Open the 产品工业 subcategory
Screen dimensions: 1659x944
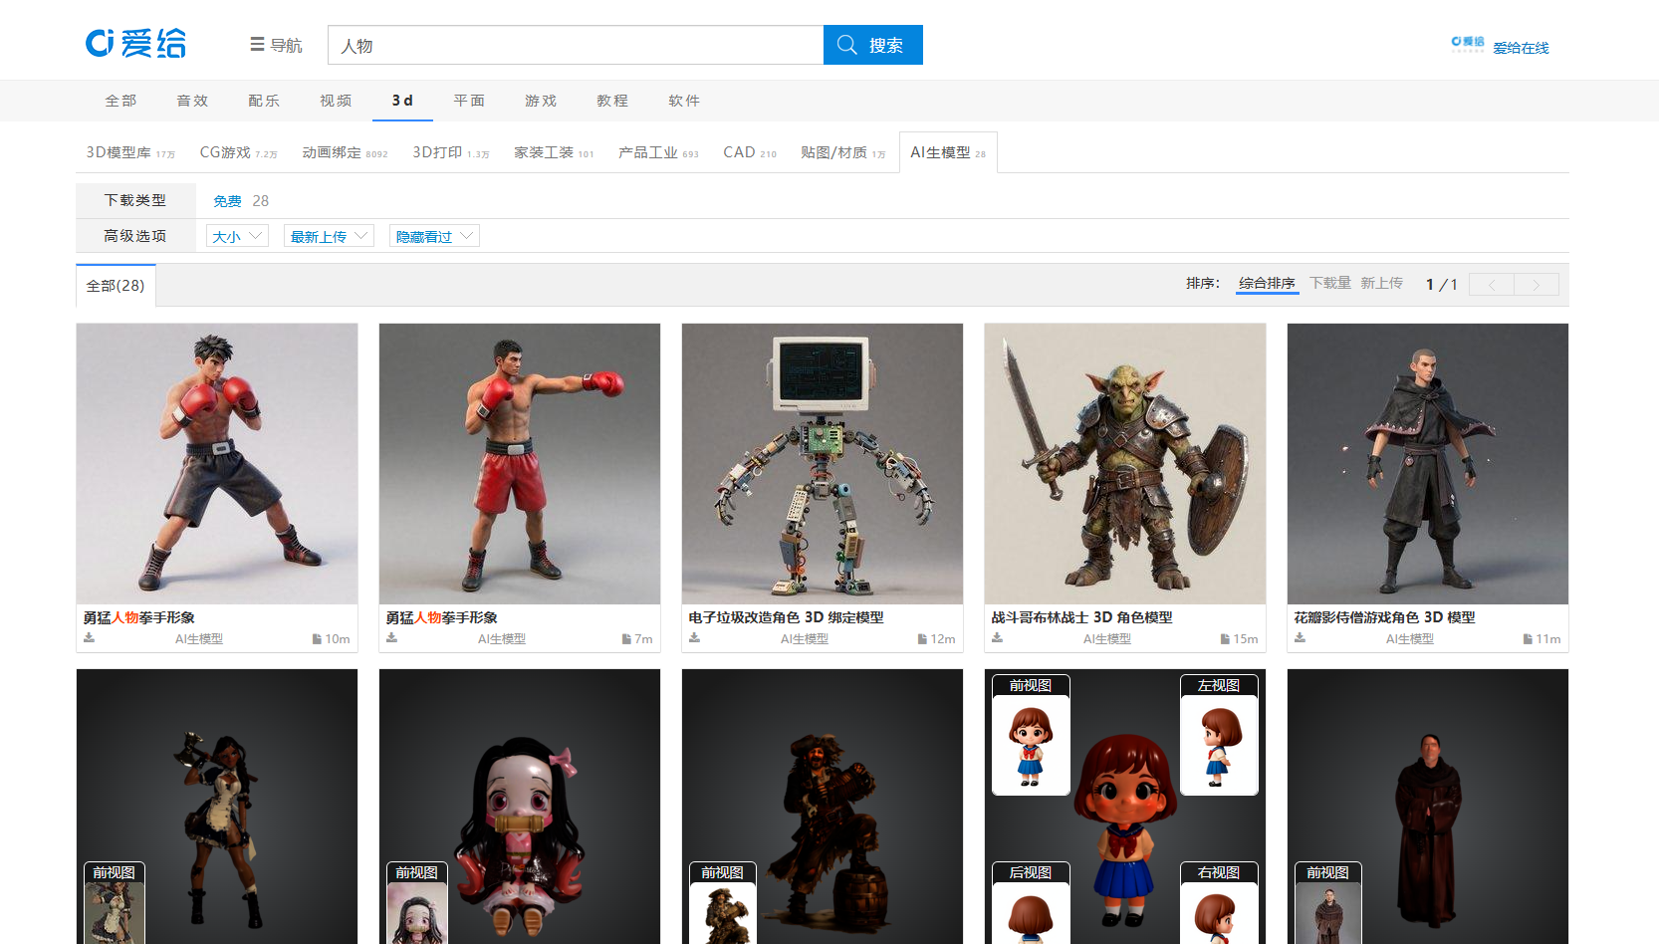[x=658, y=152]
